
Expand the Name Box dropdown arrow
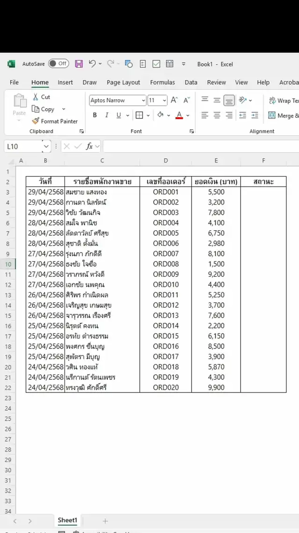[x=46, y=147]
